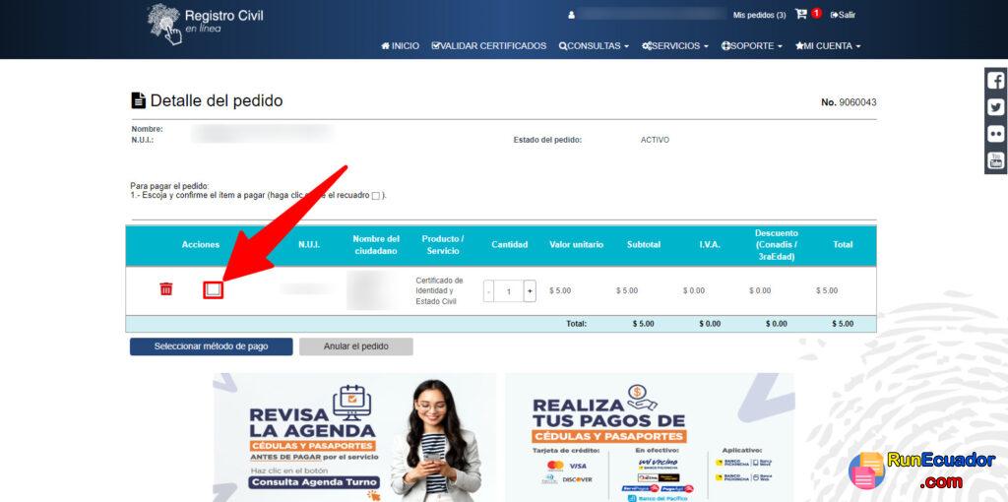This screenshot has height=502, width=1008.
Task: Click the Flickr sidebar icon
Action: click(996, 134)
